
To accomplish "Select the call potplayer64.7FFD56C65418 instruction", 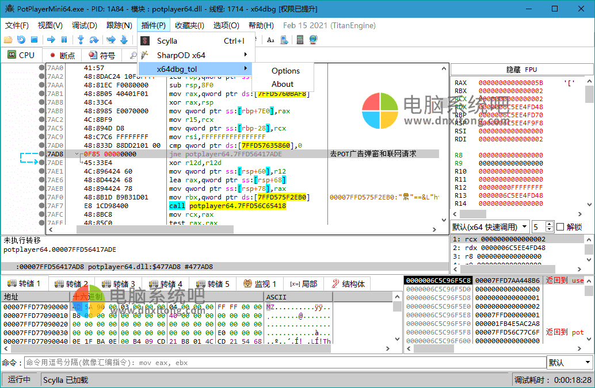I will [227, 206].
